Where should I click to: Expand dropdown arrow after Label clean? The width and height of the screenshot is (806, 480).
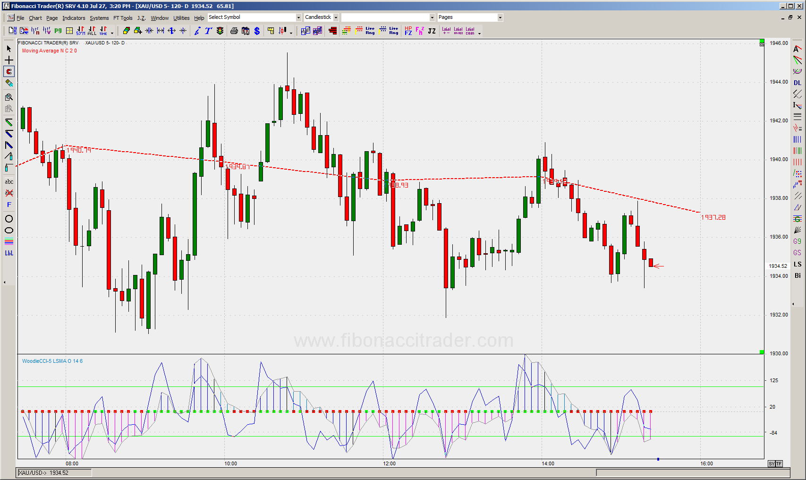pyautogui.click(x=479, y=33)
